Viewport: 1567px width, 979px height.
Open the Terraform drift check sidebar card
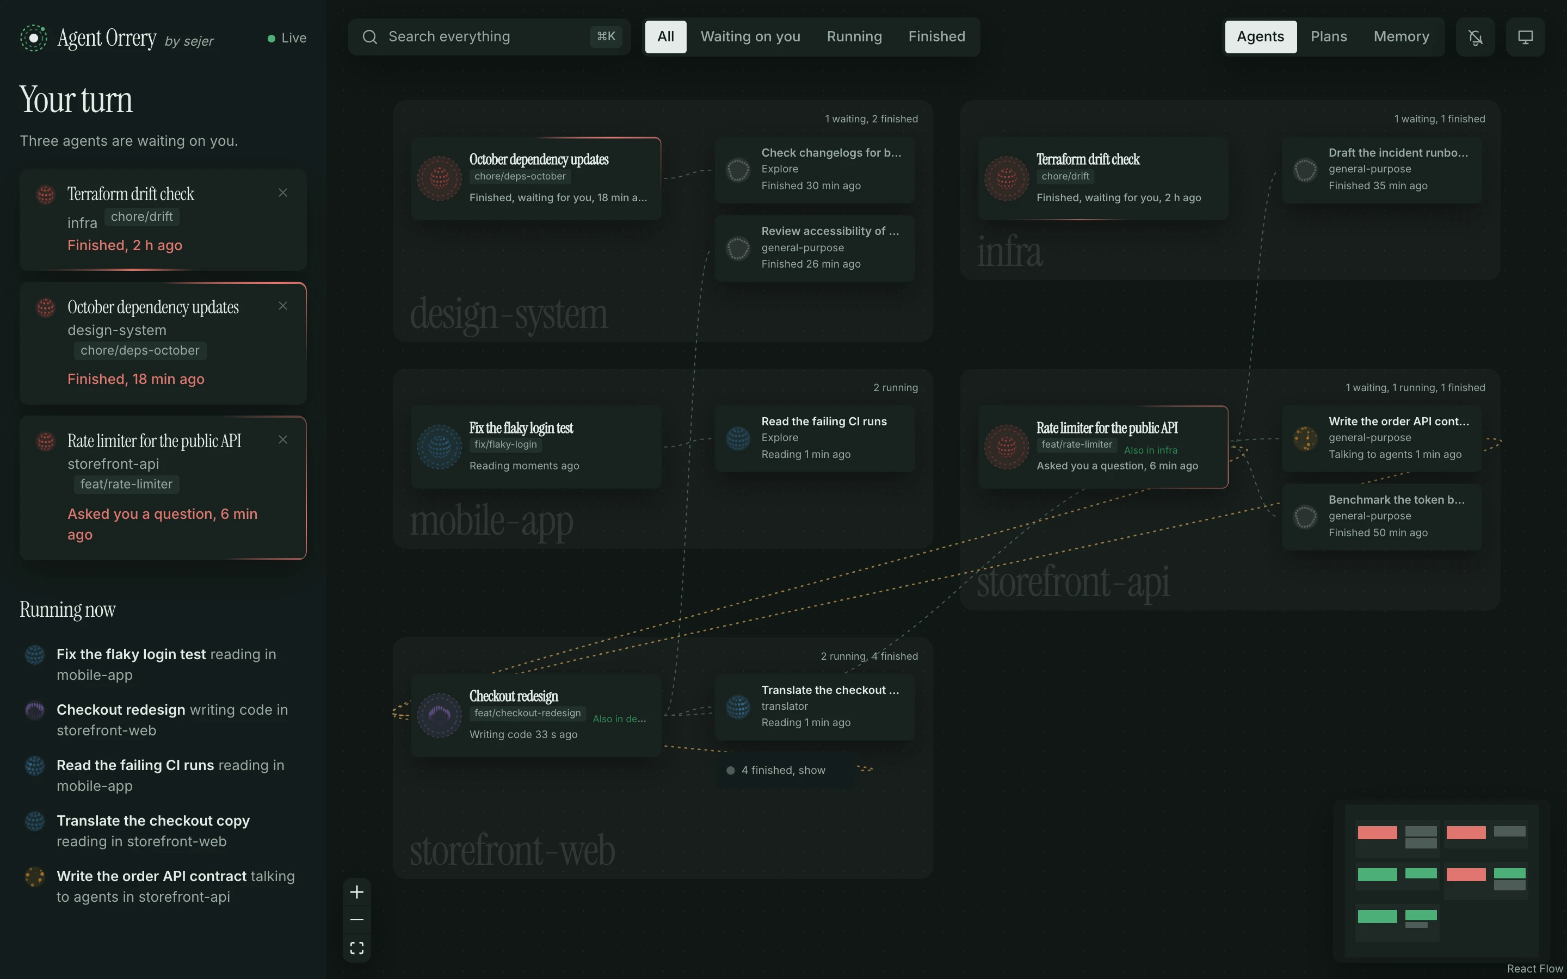pyautogui.click(x=163, y=220)
